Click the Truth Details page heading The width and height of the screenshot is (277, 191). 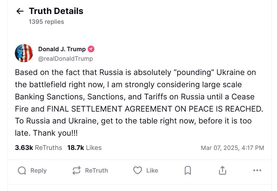[x=56, y=11]
